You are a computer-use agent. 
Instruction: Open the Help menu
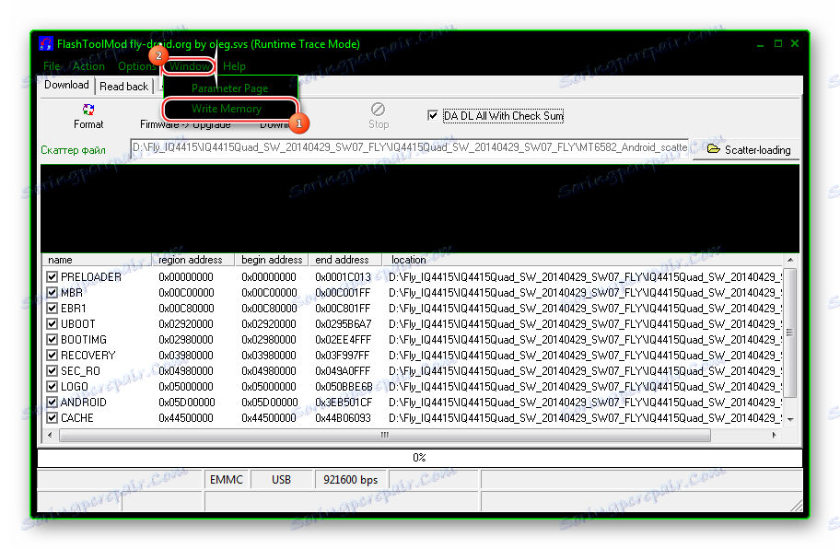[x=234, y=66]
